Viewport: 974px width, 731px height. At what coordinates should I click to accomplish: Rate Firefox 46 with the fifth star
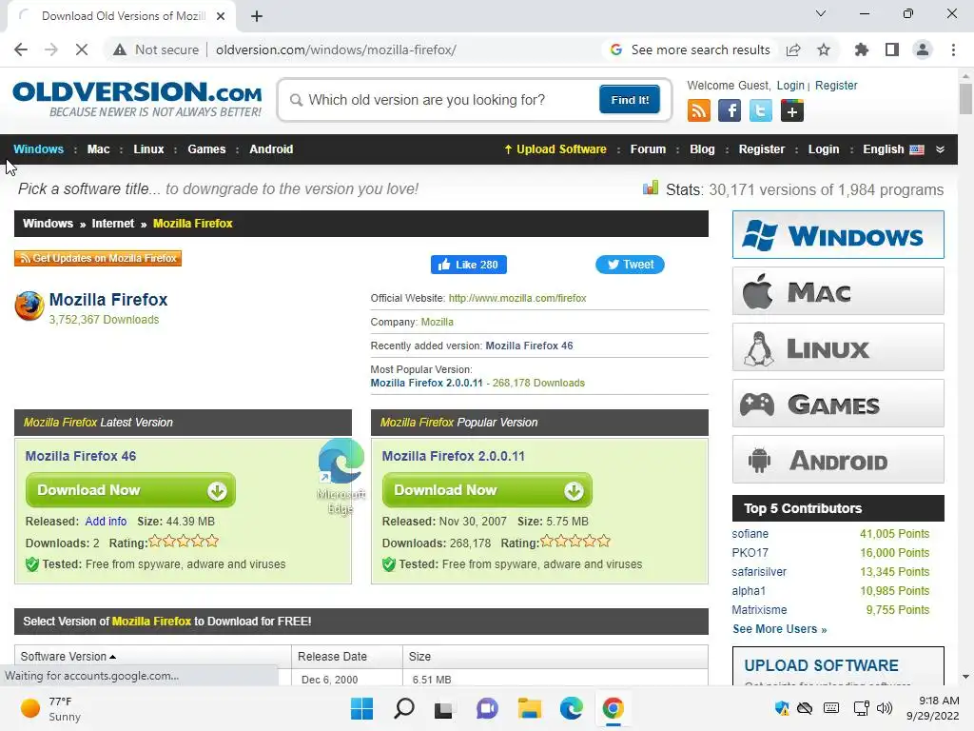click(x=212, y=542)
